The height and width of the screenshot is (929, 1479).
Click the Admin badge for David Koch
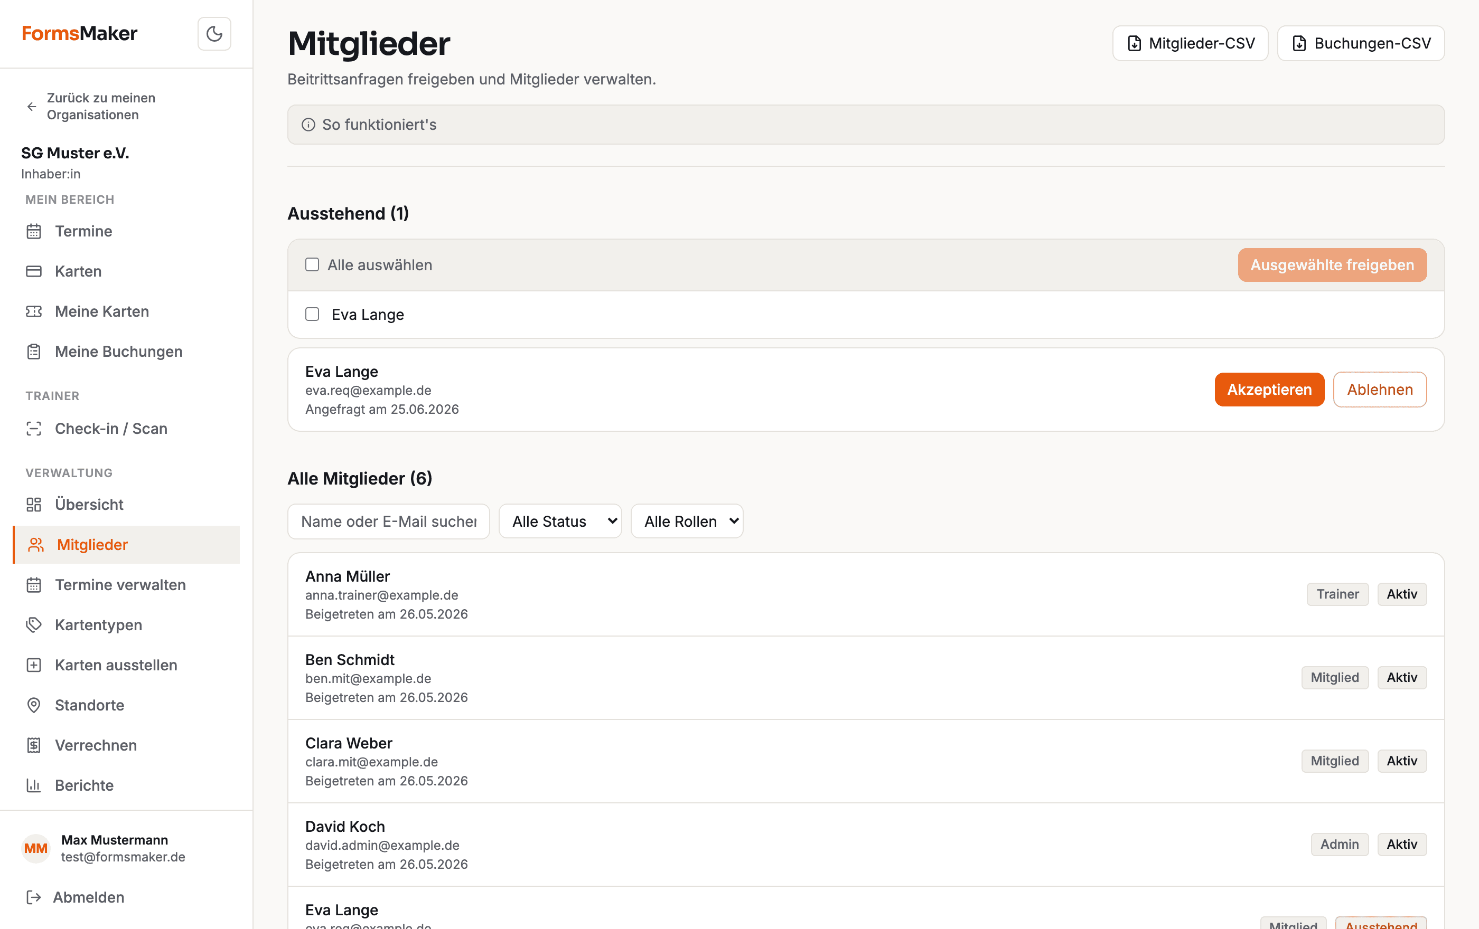(x=1339, y=845)
